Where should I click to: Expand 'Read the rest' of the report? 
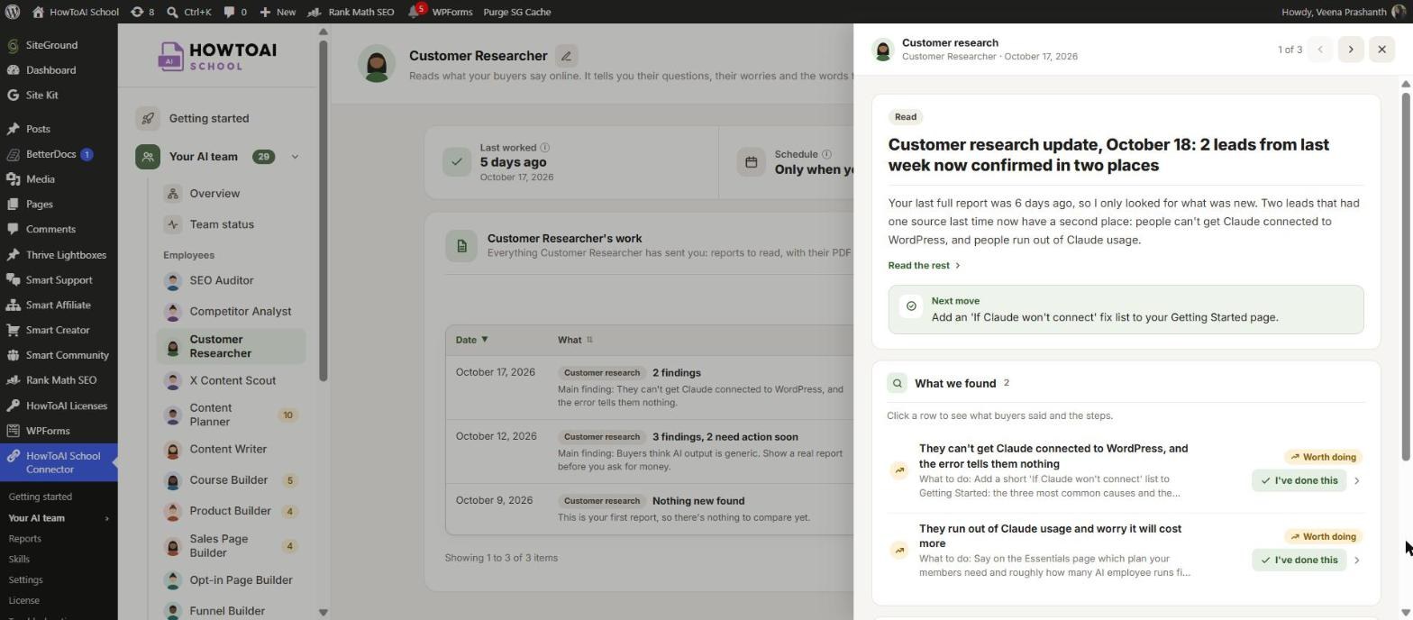[924, 266]
